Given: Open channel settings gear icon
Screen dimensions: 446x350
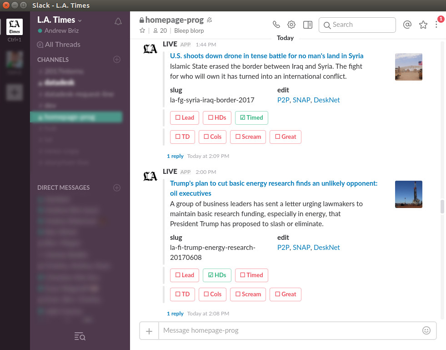Looking at the screenshot, I should (291, 25).
